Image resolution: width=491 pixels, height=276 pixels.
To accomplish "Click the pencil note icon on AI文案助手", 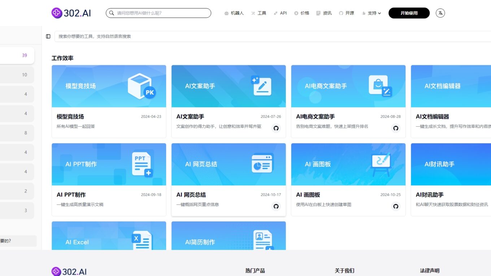I will click(x=261, y=86).
